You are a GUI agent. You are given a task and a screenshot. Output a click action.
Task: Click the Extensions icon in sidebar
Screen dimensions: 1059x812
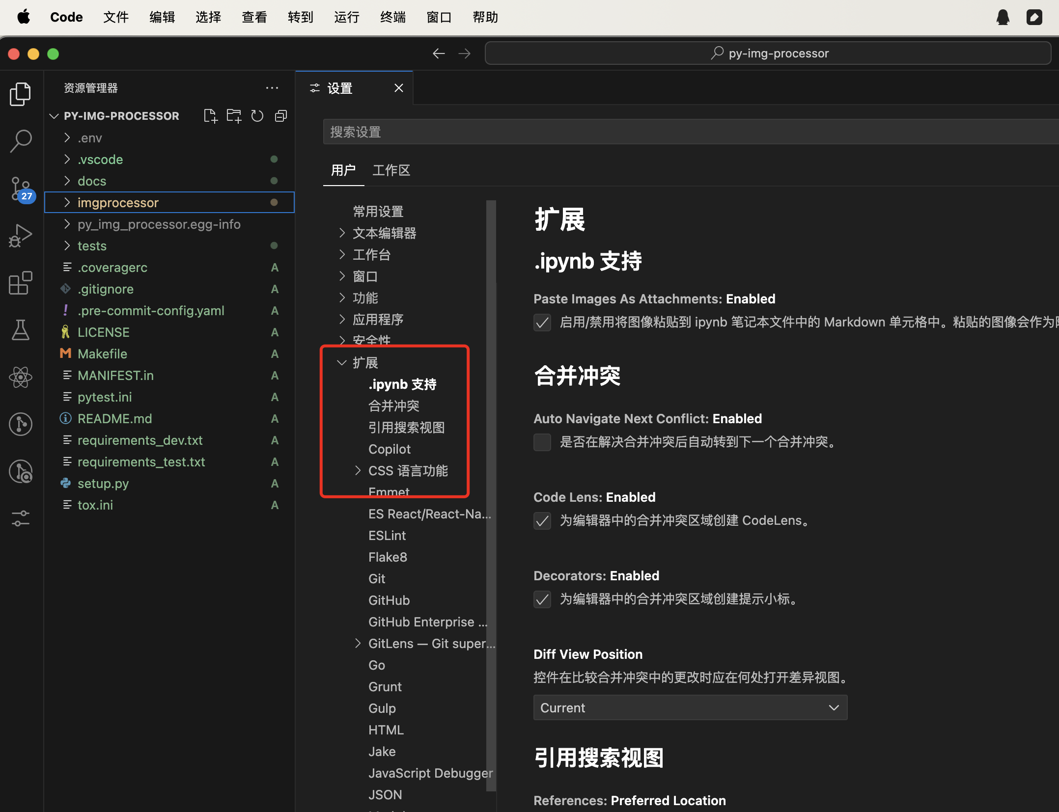[21, 282]
